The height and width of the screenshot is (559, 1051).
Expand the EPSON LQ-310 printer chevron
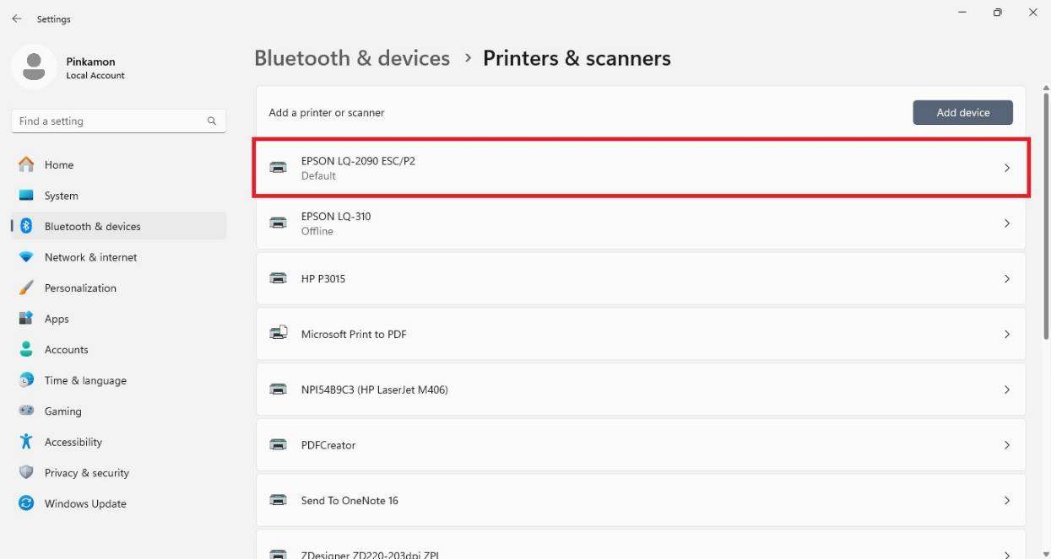[x=1006, y=223]
